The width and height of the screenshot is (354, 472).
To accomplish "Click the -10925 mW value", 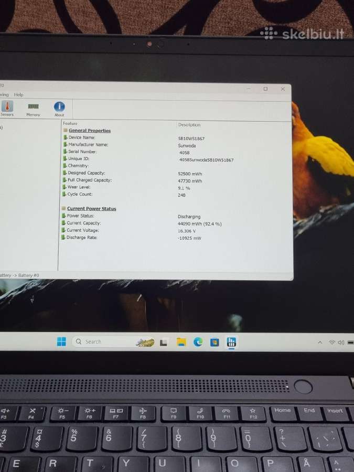I will click(x=189, y=238).
